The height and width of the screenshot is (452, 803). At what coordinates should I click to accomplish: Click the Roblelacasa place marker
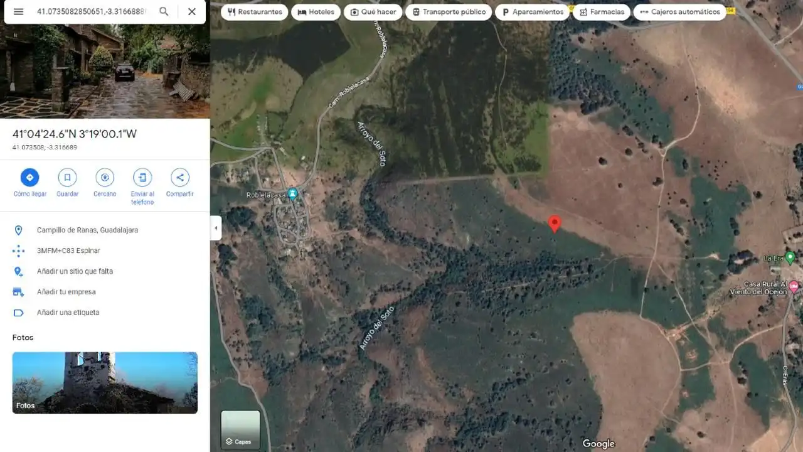(x=292, y=194)
